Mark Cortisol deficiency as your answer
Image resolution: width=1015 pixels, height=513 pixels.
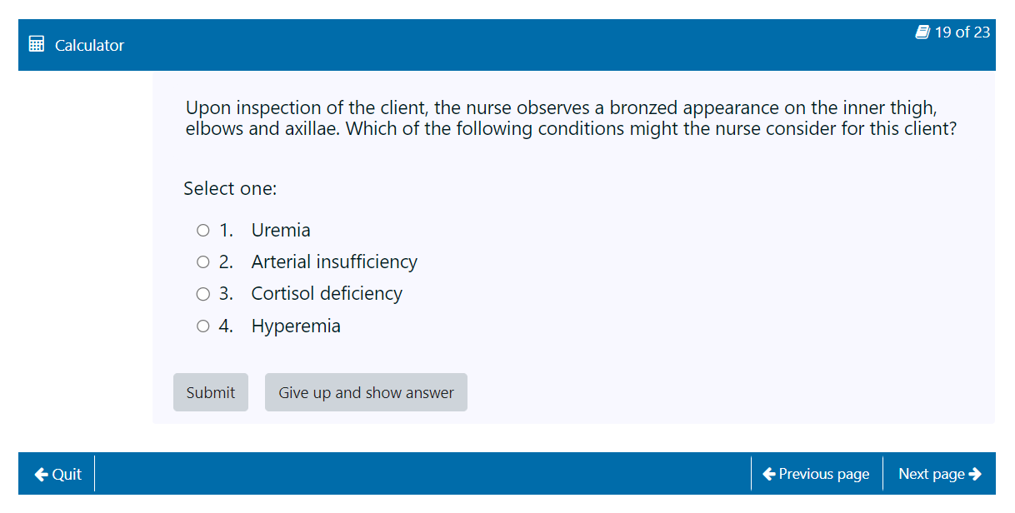click(202, 293)
